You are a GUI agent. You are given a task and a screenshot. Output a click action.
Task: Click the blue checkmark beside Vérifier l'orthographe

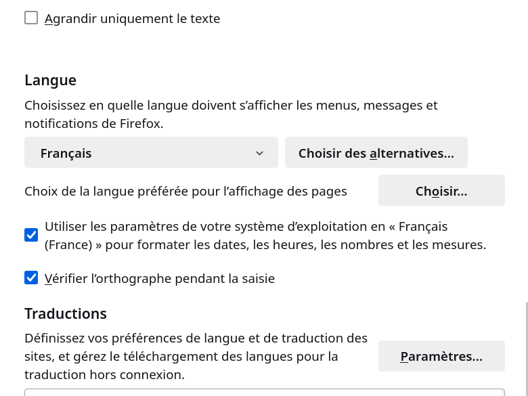(x=31, y=278)
